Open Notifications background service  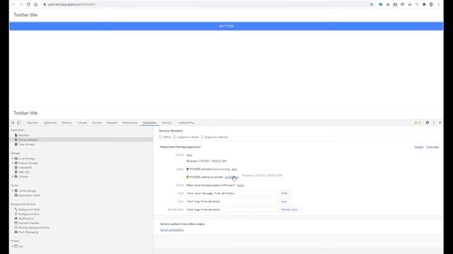[x=26, y=219]
